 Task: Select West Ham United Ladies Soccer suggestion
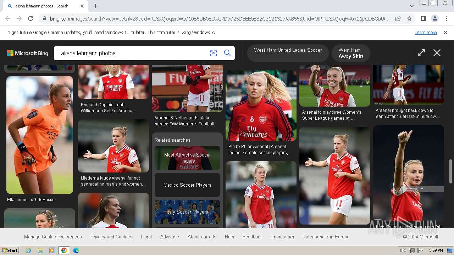[288, 53]
